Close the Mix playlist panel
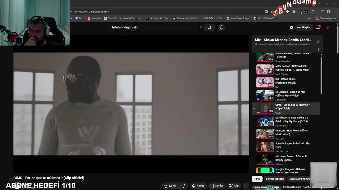The image size is (339, 190). (x=318, y=42)
